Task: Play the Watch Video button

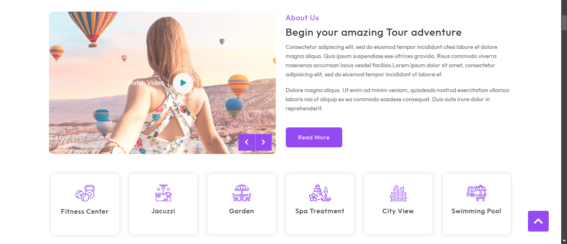Action: 183,83
